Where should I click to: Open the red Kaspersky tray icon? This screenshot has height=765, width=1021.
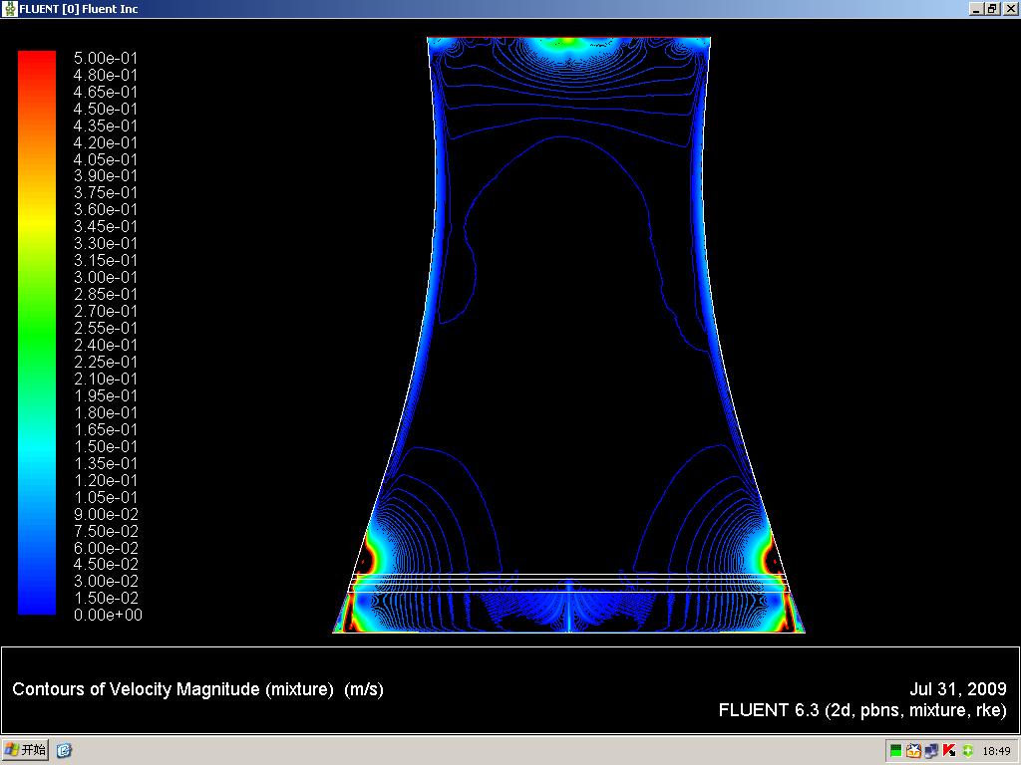tap(949, 751)
